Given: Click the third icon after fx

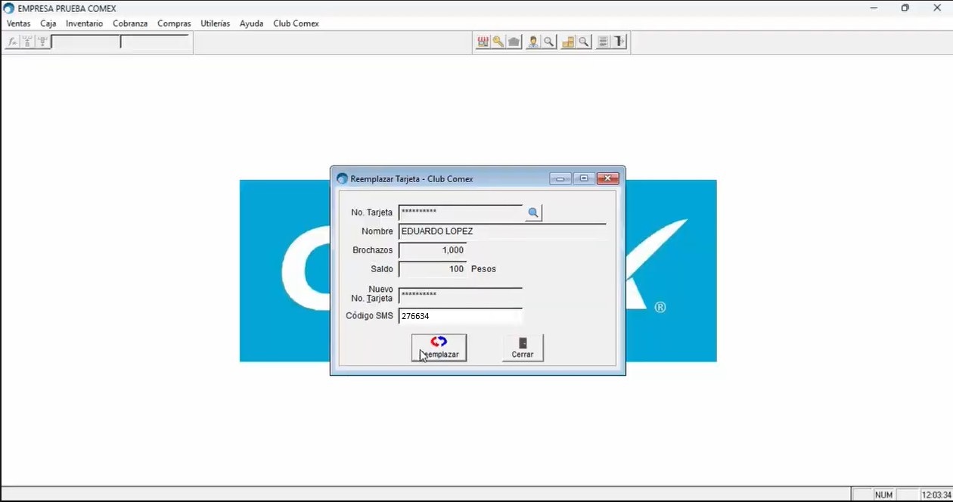Looking at the screenshot, I should (x=42, y=42).
